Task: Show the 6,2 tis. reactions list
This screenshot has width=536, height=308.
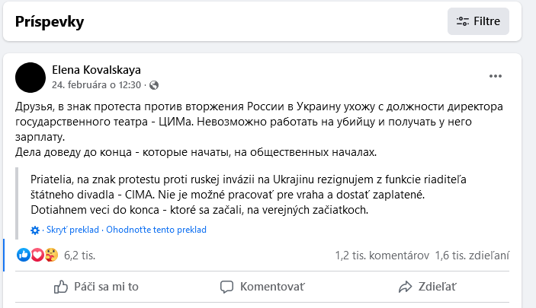Action: [79, 256]
